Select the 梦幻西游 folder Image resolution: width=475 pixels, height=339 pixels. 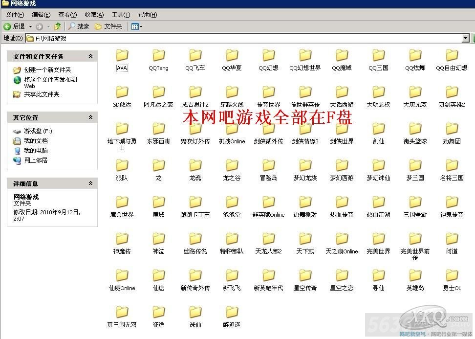click(x=342, y=170)
